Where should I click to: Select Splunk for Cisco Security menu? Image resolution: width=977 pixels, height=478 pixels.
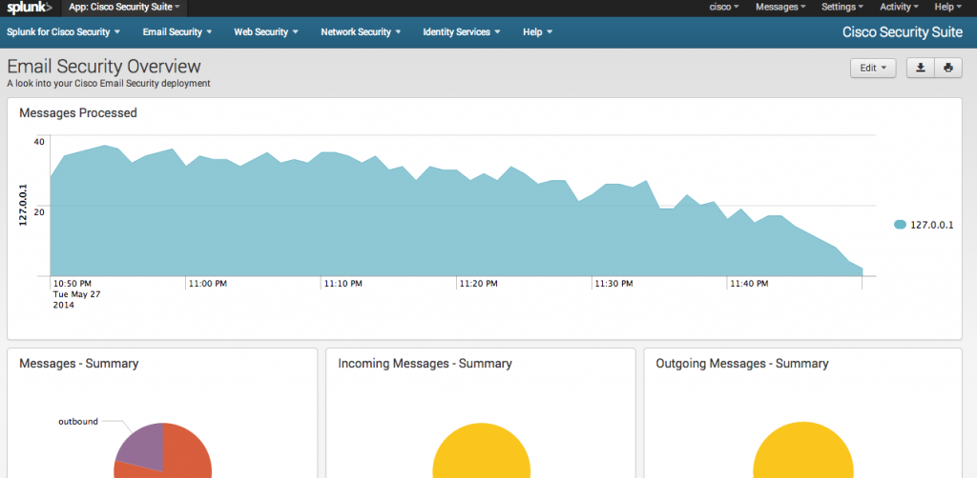[x=63, y=32]
